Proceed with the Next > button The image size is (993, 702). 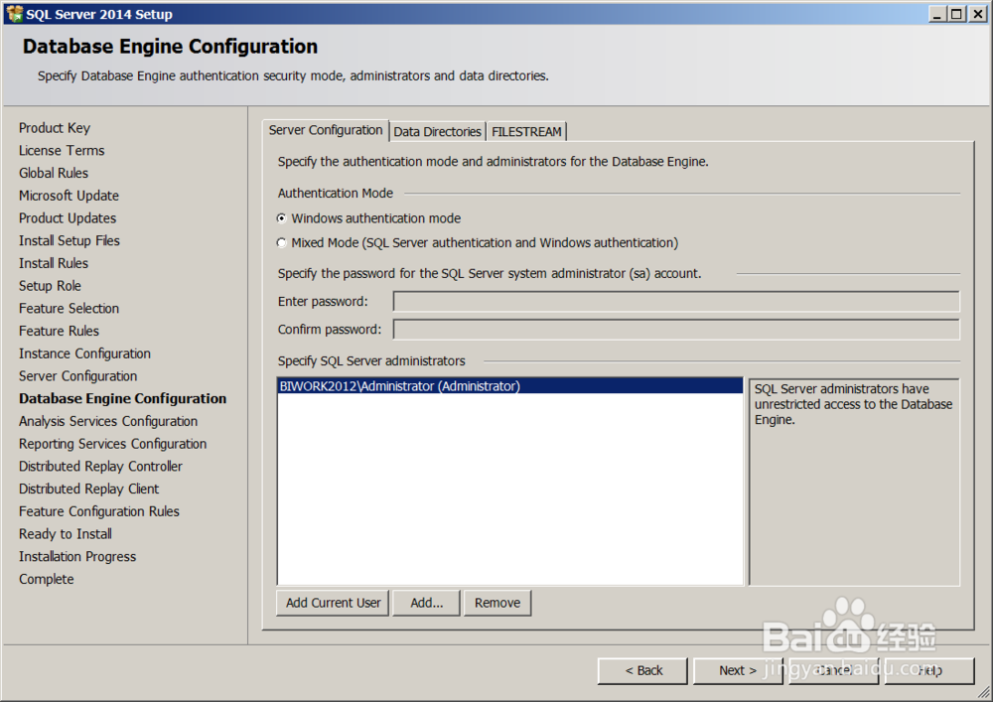tap(738, 670)
